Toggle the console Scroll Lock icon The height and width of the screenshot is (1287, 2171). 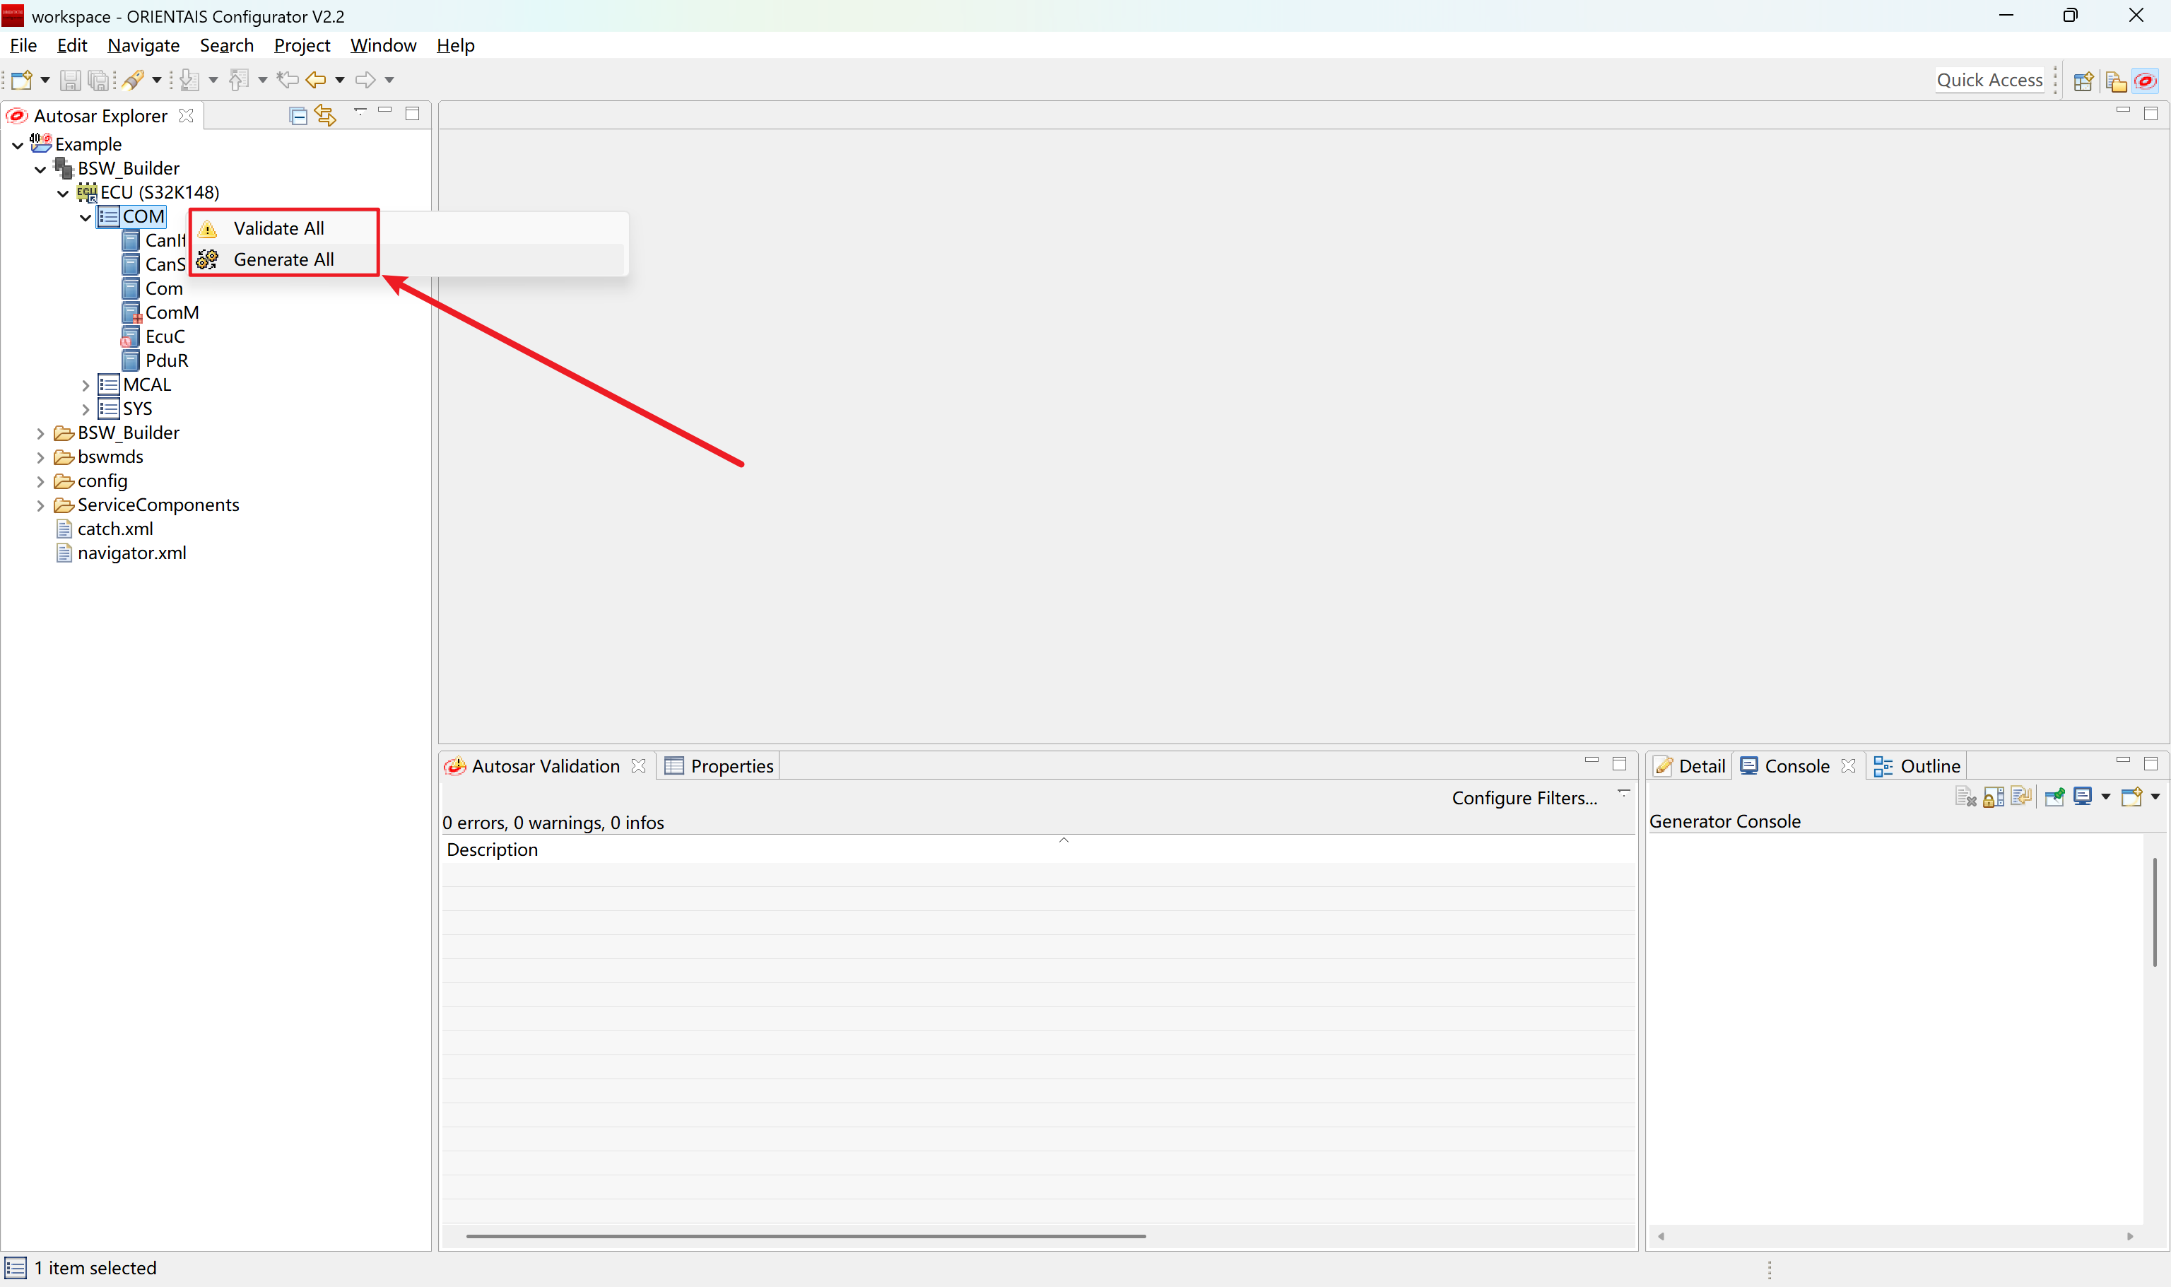(x=1993, y=796)
